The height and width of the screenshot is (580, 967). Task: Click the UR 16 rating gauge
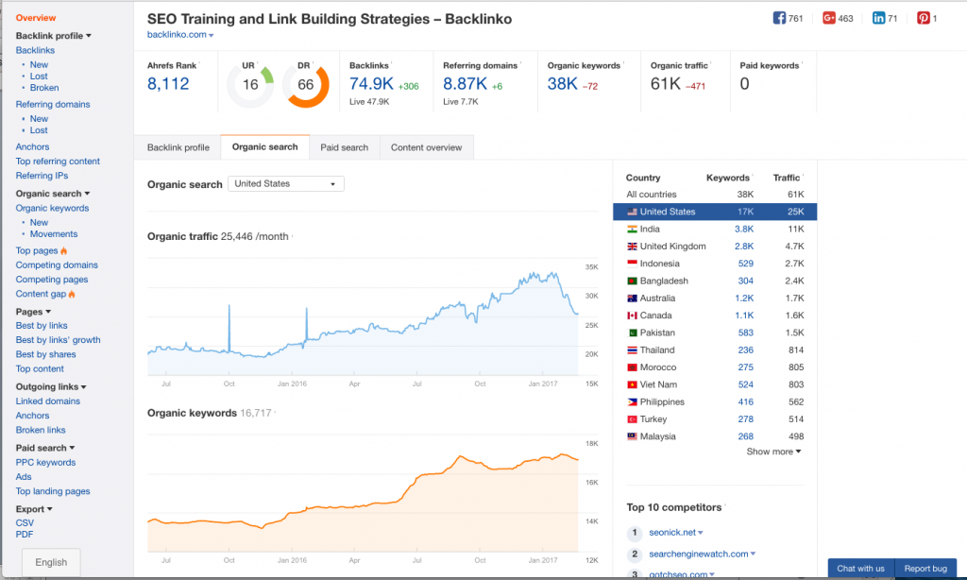pyautogui.click(x=250, y=84)
